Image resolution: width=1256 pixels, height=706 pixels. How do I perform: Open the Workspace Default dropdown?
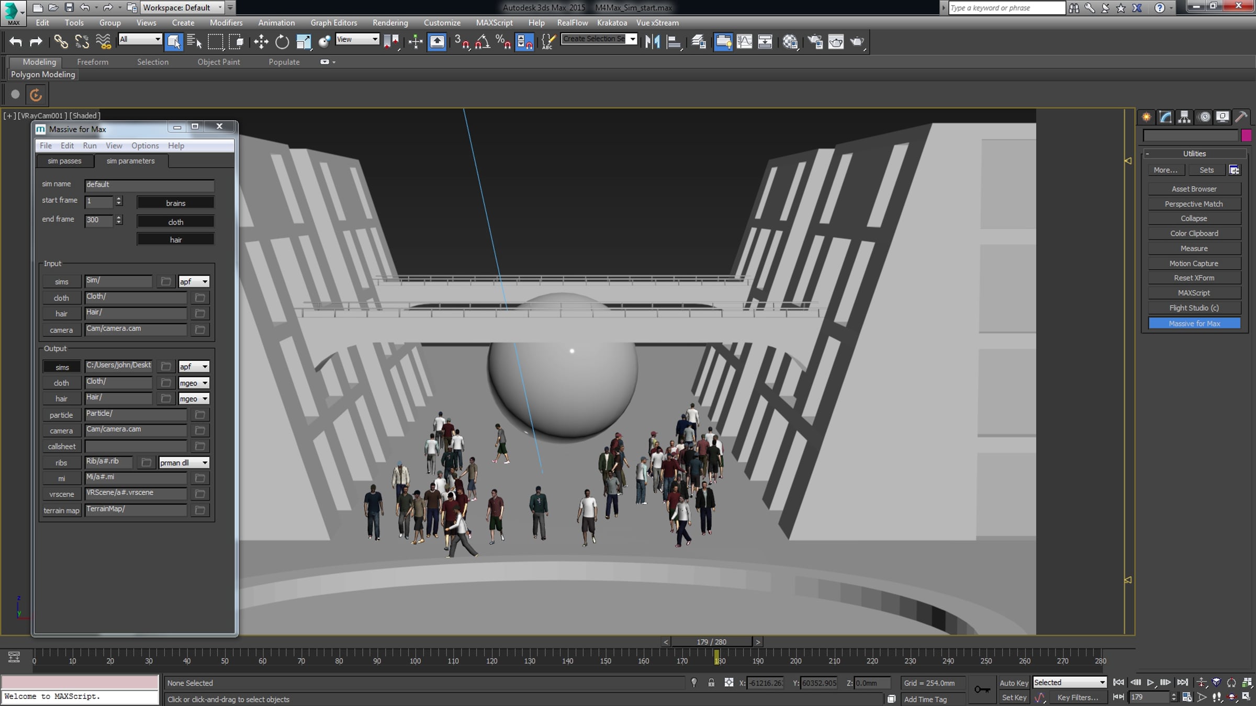tap(182, 7)
